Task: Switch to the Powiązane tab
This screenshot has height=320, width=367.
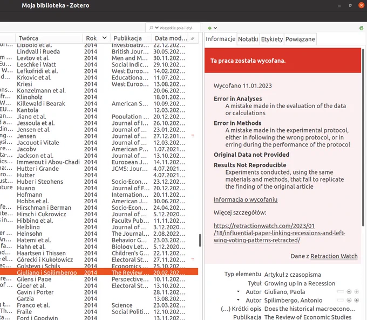Action: point(300,39)
